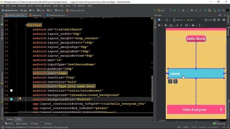This screenshot has width=230, height=129.
Task: Click the Infer Constraints wand icon
Action: pos(181,25)
